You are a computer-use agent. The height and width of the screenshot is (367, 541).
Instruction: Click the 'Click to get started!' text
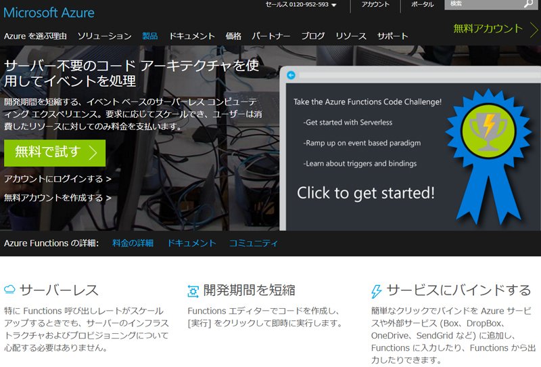(365, 193)
